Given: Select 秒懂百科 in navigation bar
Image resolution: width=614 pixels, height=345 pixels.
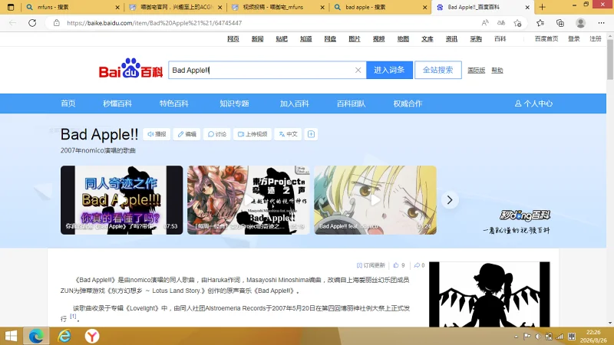Looking at the screenshot, I should click(117, 103).
